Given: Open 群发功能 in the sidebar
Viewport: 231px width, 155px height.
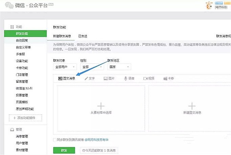Looking at the screenshot, I should click(x=25, y=34).
